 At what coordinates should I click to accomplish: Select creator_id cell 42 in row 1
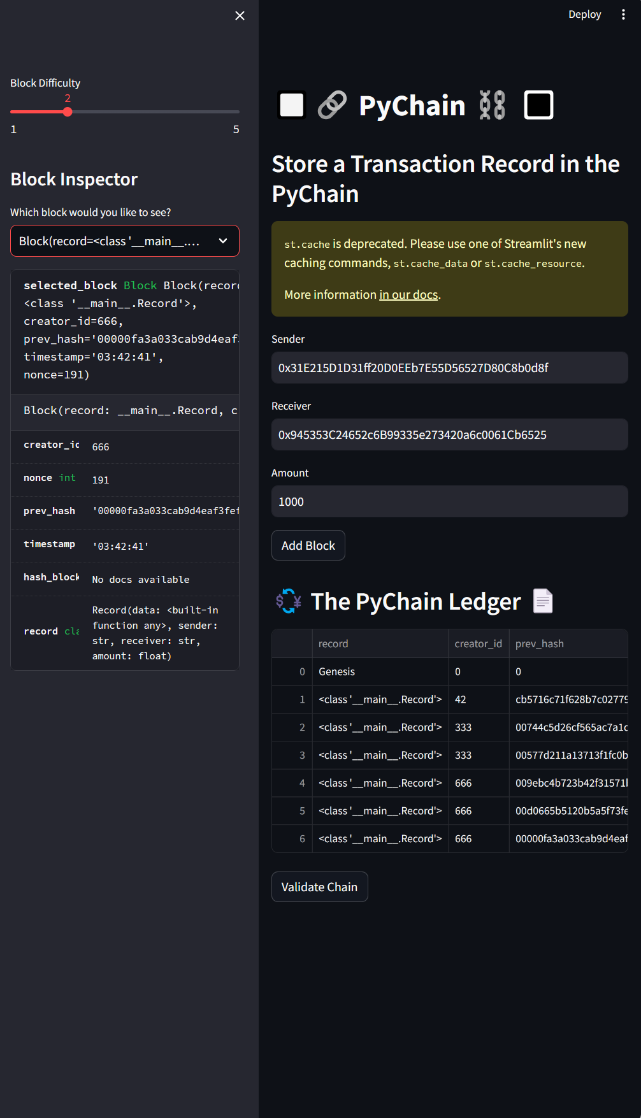tap(479, 699)
